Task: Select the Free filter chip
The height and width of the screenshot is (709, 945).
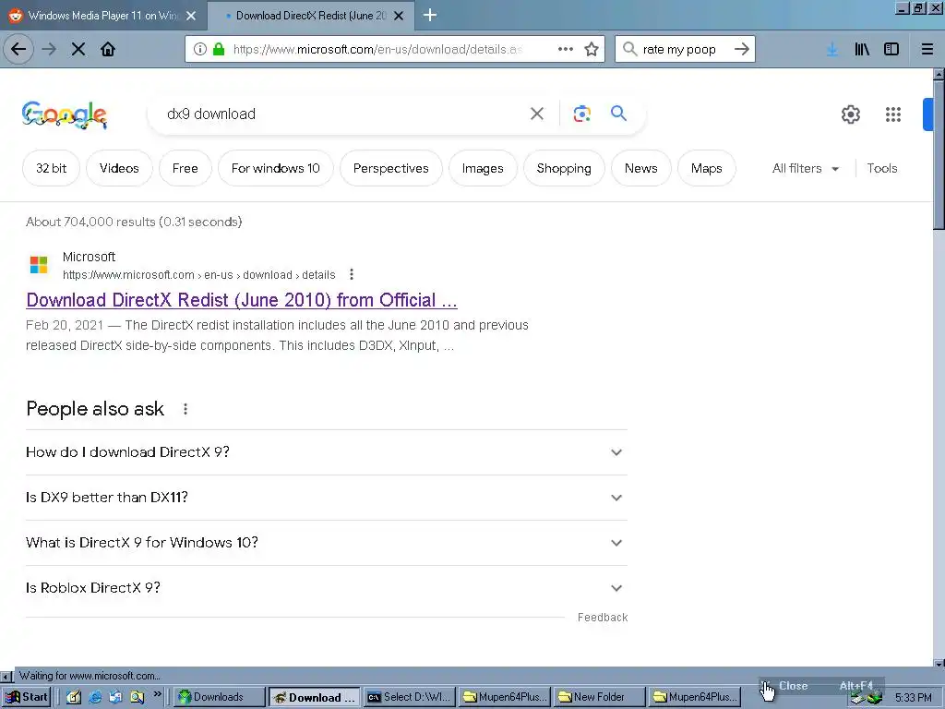Action: [185, 168]
